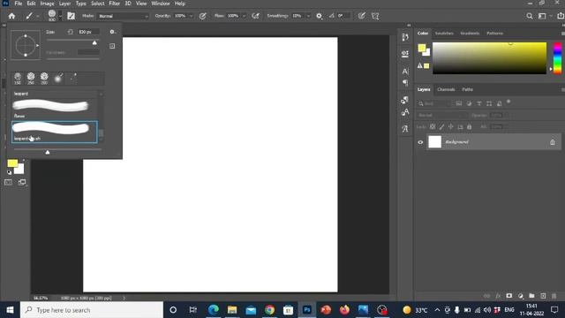Click the brush Size value field
This screenshot has height=318, width=565.
point(88,32)
